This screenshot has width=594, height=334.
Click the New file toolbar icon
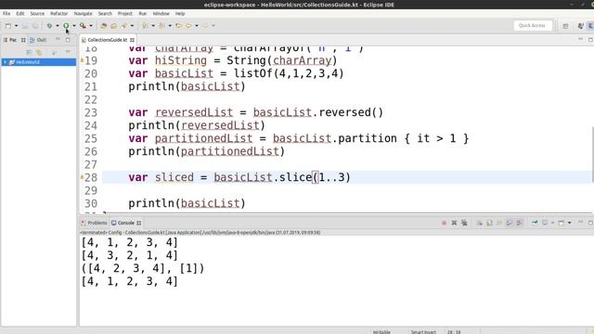click(x=8, y=26)
